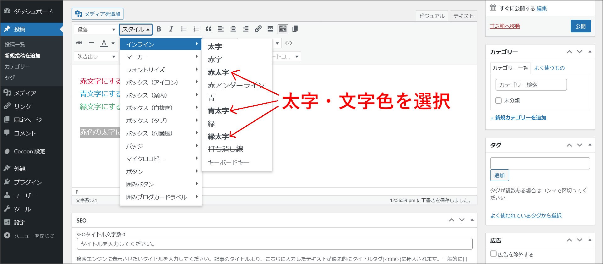Click the page break copy icon
603x264 pixels.
[295, 29]
